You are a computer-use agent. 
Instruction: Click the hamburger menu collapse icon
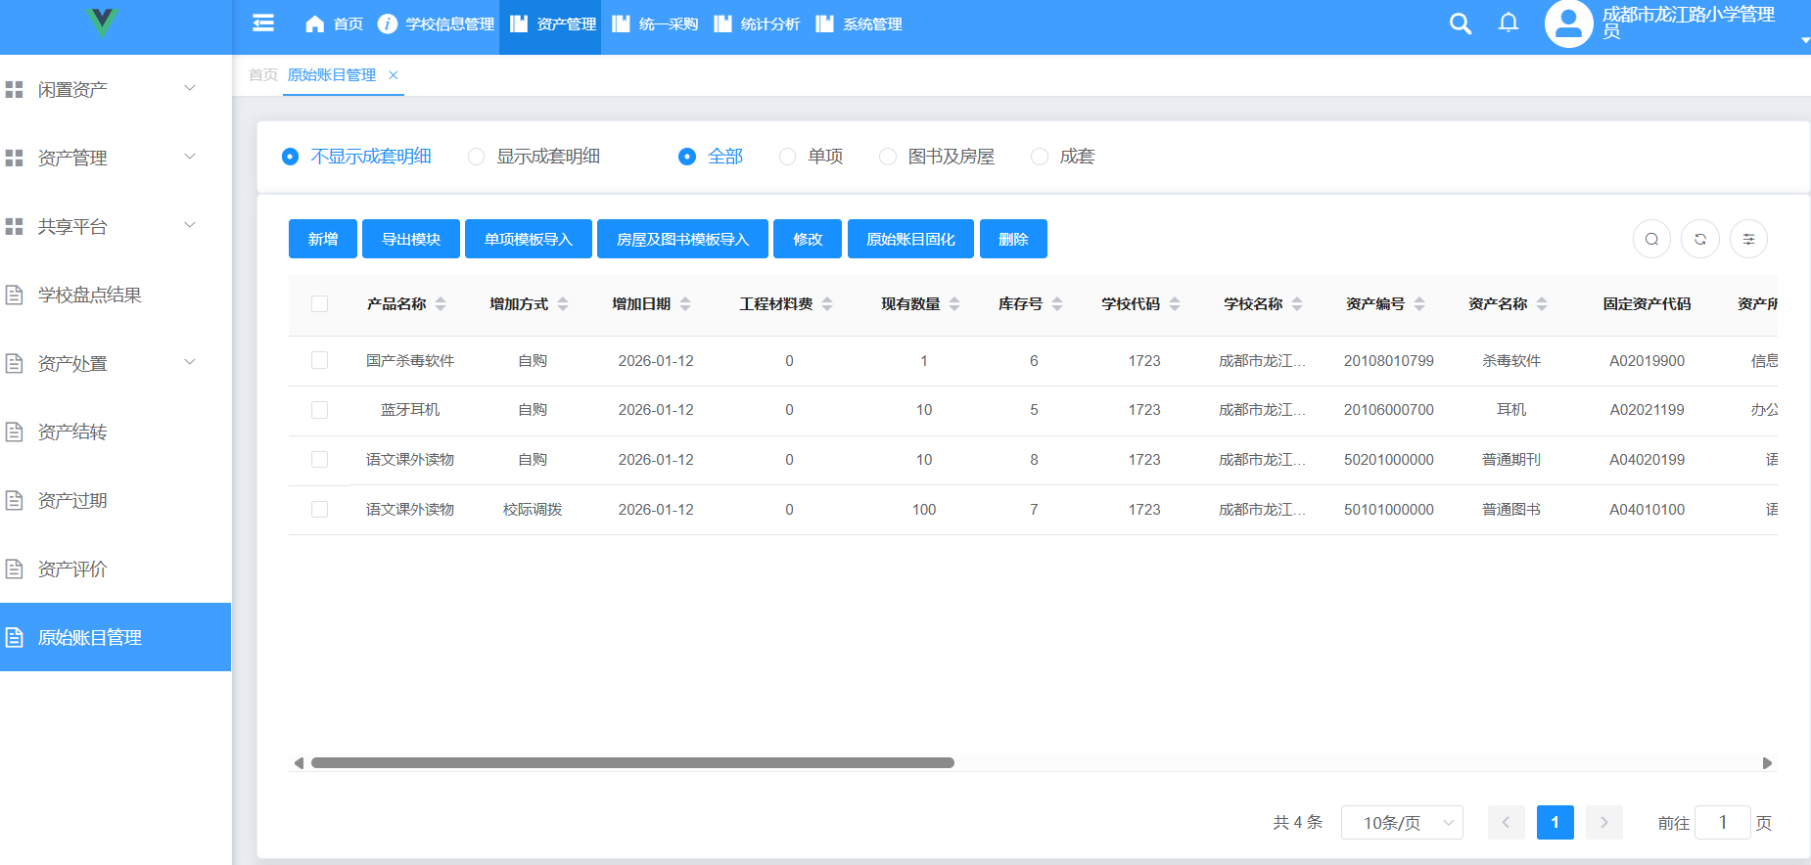pyautogui.click(x=262, y=23)
